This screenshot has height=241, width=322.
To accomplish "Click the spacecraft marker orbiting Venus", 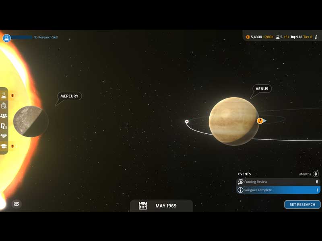I will click(x=187, y=121).
